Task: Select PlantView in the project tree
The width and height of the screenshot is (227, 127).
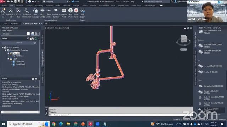Action: [20, 56]
